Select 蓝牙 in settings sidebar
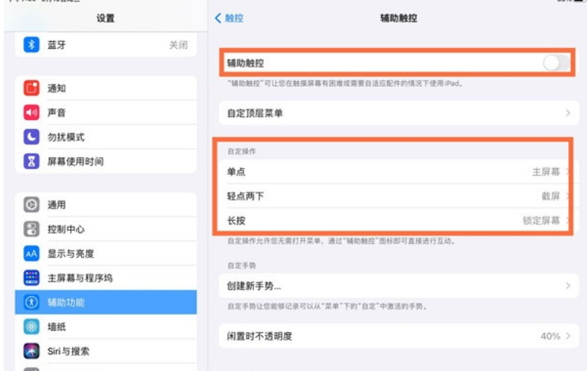587x371 pixels. pyautogui.click(x=105, y=45)
